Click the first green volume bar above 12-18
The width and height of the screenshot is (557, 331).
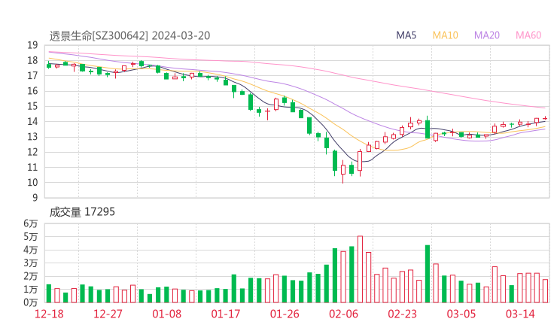[x=49, y=293]
